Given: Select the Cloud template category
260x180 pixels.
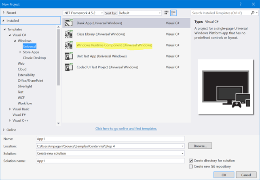Looking at the screenshot, I should tap(22, 69).
